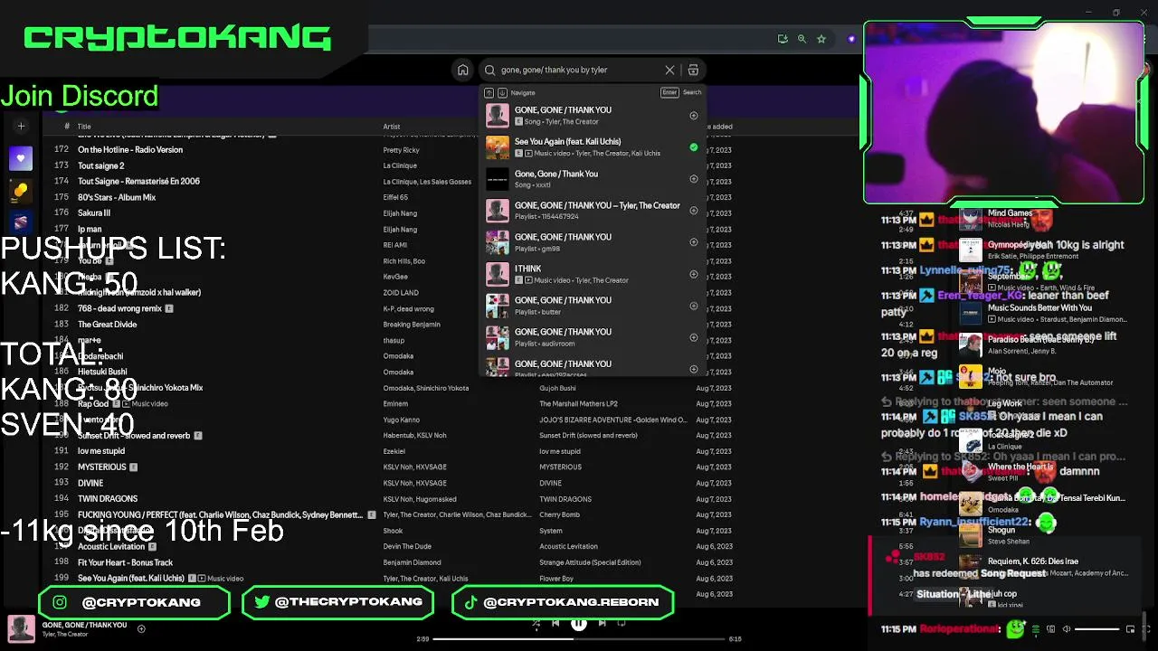Select track Sakura III

(x=94, y=213)
